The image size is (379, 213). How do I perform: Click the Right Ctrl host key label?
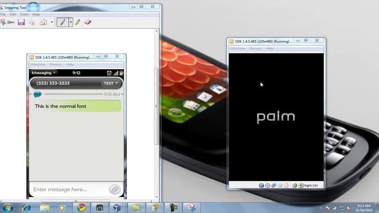tap(311, 185)
